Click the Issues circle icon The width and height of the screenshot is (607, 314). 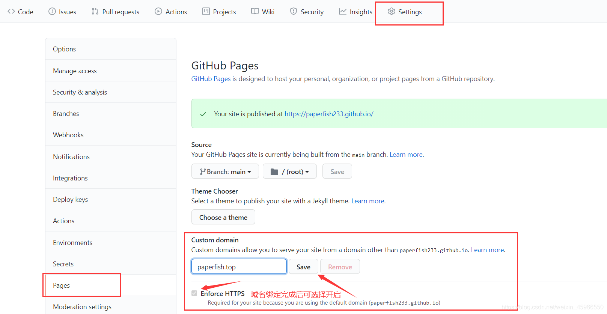[52, 12]
